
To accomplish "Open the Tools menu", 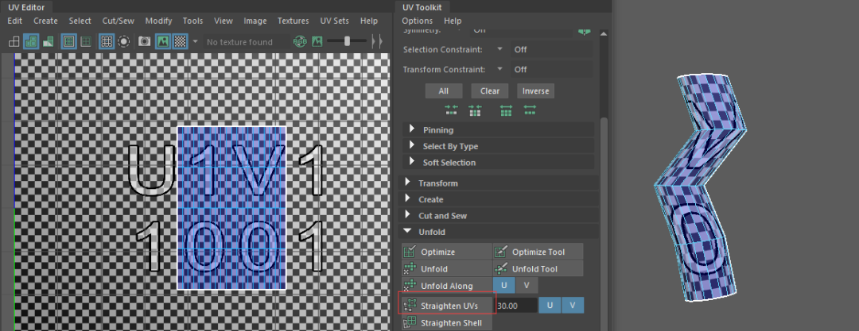I will [x=192, y=21].
